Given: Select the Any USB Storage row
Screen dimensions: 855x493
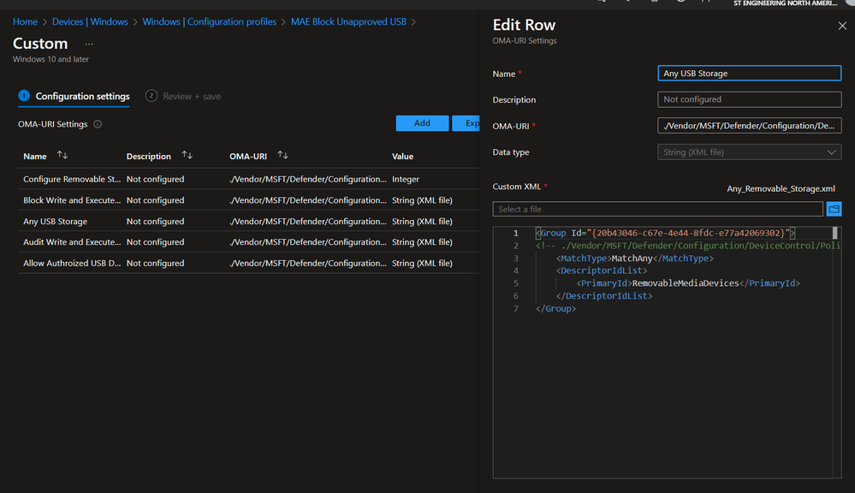Looking at the screenshot, I should (249, 222).
